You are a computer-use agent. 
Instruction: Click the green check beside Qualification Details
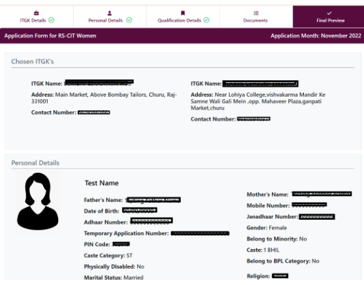[x=207, y=20]
